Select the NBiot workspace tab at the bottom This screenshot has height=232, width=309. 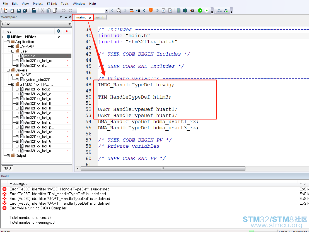pos(7,168)
